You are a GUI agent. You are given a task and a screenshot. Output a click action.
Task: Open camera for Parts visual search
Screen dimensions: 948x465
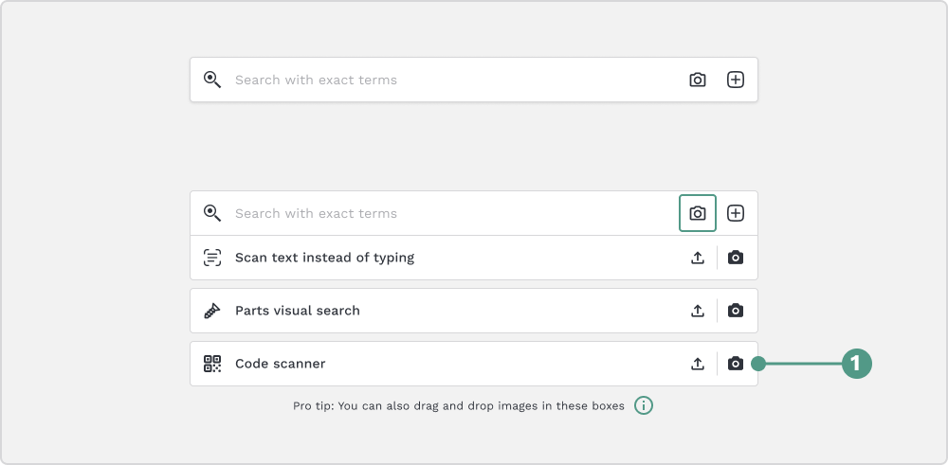736,311
